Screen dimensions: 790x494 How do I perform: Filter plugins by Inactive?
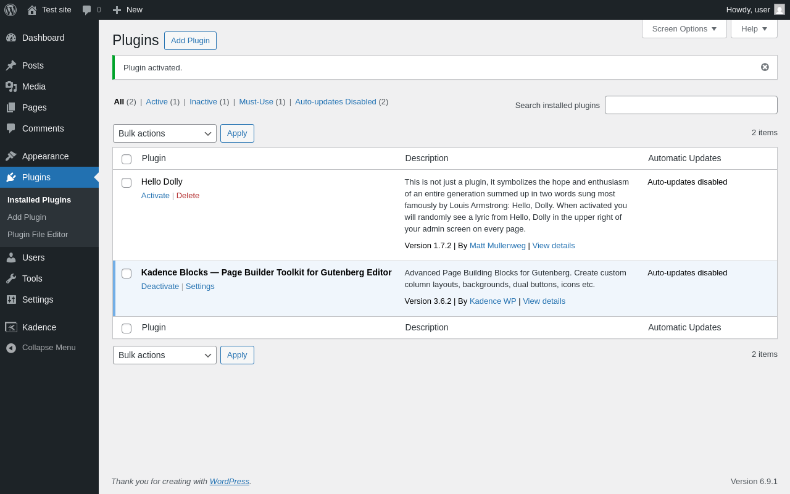click(x=203, y=102)
